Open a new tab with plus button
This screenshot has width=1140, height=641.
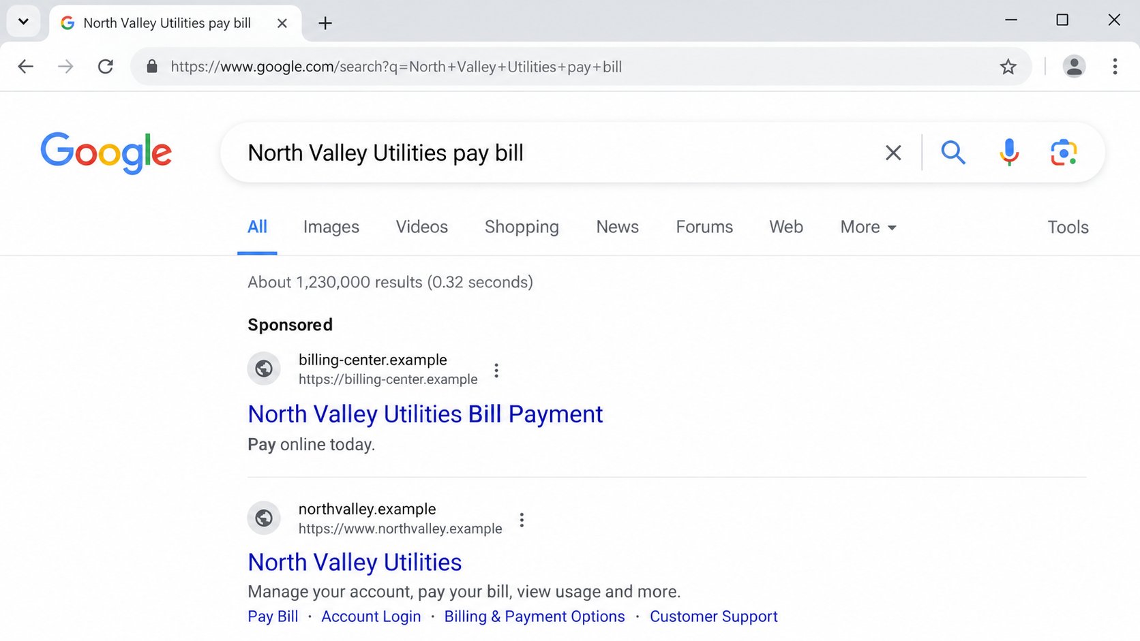(325, 23)
